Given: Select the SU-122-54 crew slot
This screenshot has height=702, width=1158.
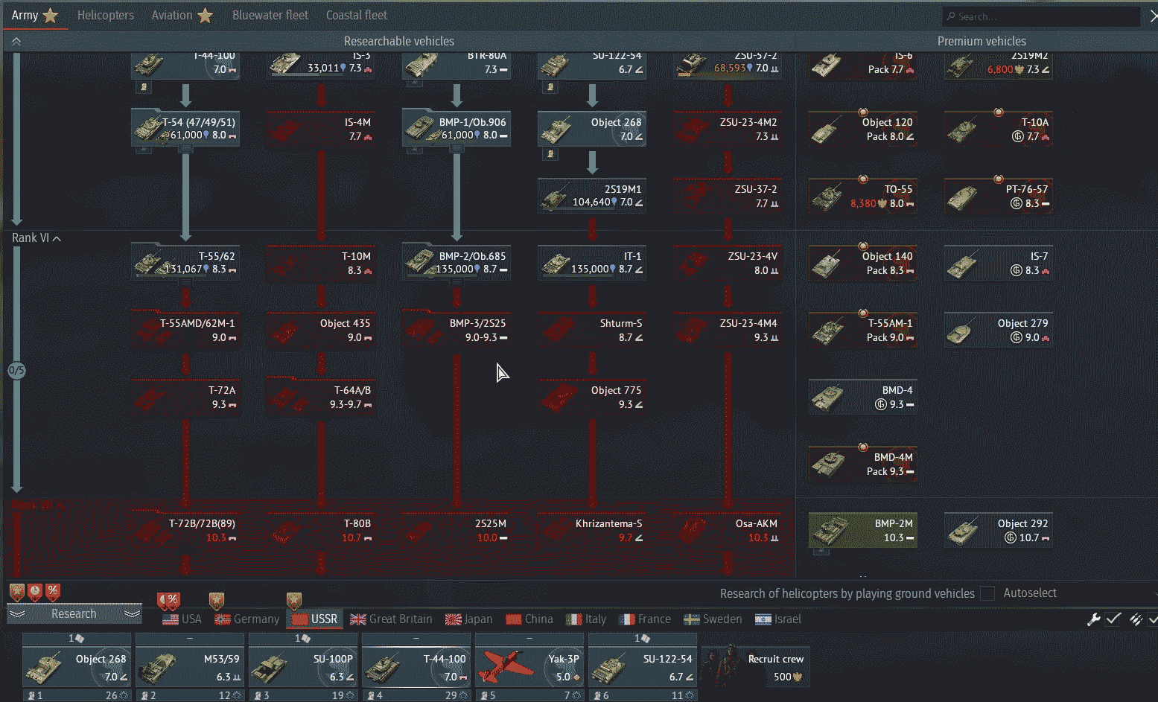Looking at the screenshot, I should point(643,667).
